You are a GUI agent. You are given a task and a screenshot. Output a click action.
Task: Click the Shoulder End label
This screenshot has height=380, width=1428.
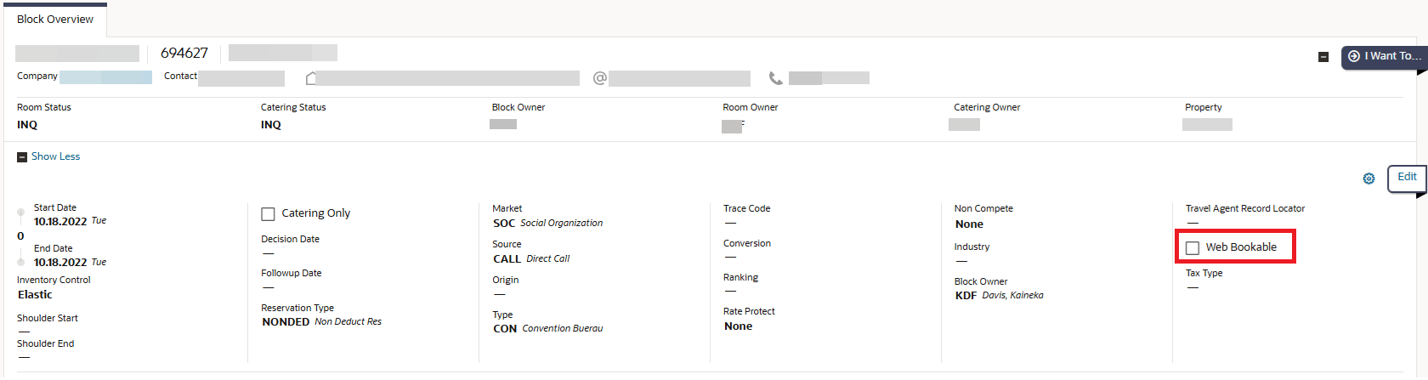pos(45,343)
